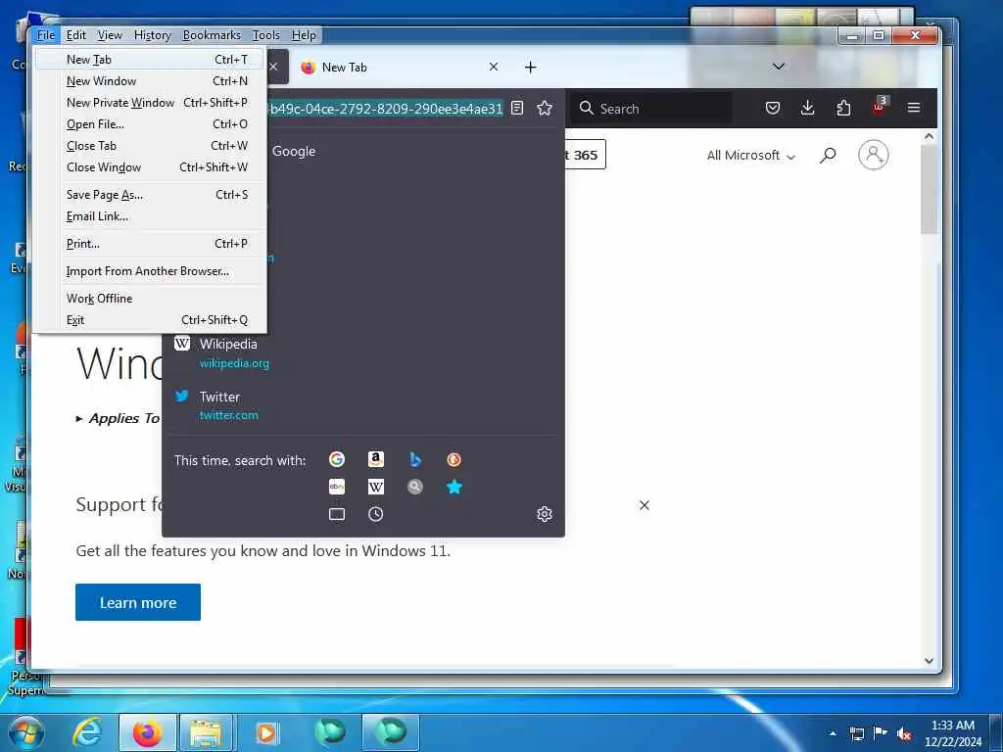
Task: Open the Edit menu
Action: click(76, 35)
